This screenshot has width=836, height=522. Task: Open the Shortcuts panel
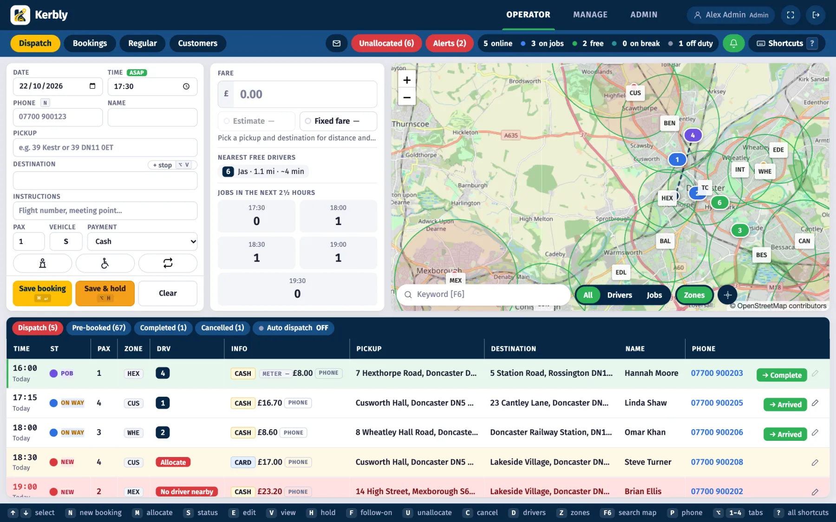[x=786, y=43]
